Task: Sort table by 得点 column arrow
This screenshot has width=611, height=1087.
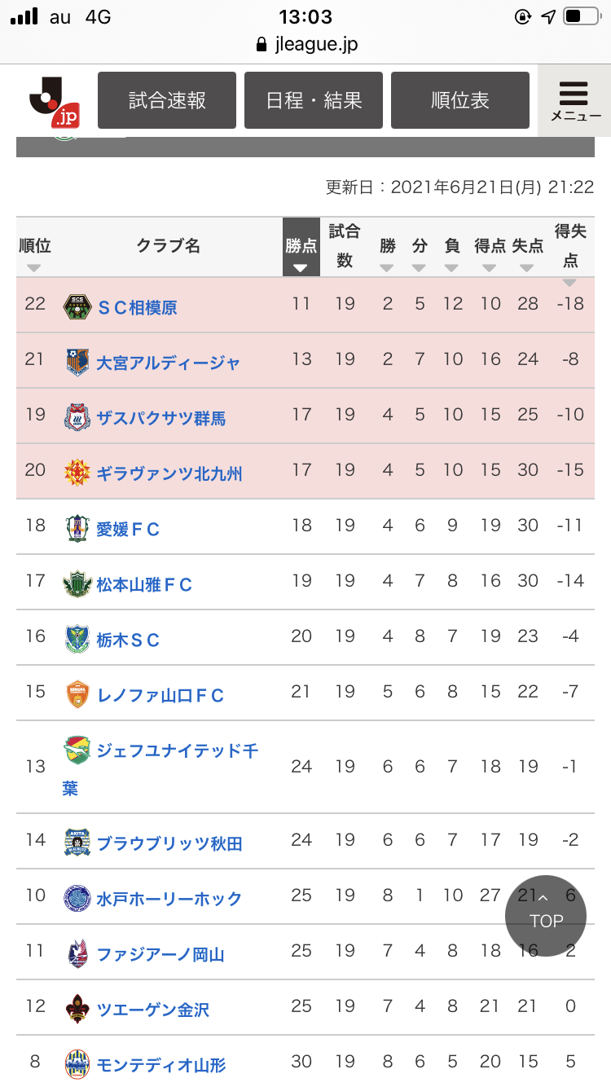Action: pyautogui.click(x=489, y=268)
